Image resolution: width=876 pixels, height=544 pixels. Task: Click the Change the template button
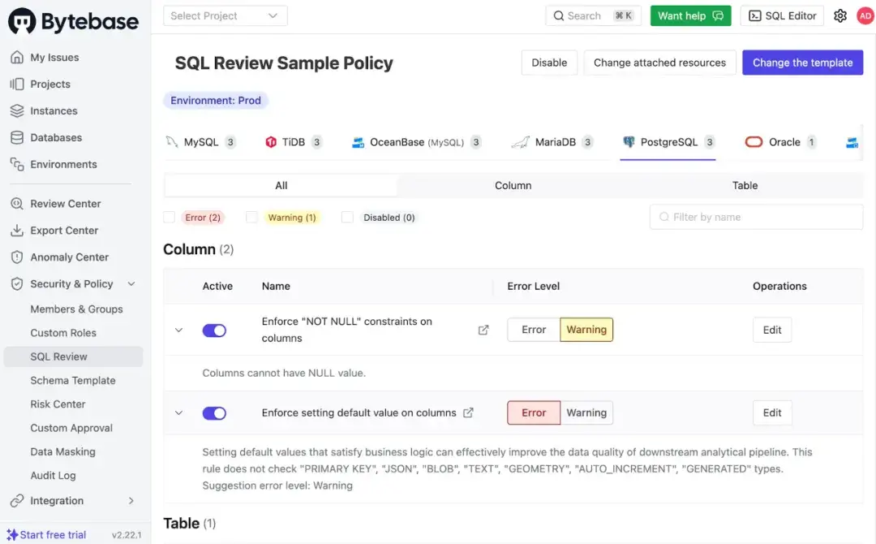pos(802,63)
